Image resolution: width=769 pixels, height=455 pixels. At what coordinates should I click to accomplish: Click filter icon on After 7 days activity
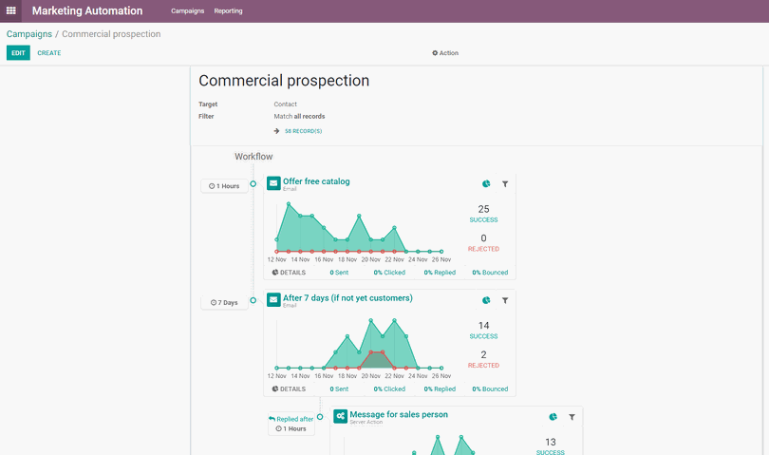(x=505, y=300)
